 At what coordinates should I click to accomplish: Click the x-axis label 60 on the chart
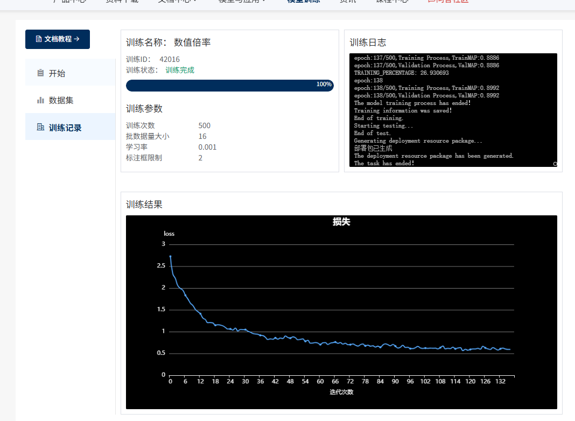point(320,382)
